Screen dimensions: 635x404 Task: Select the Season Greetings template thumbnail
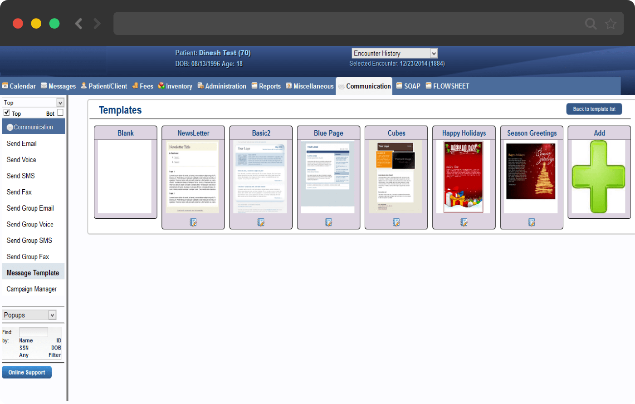pos(531,177)
